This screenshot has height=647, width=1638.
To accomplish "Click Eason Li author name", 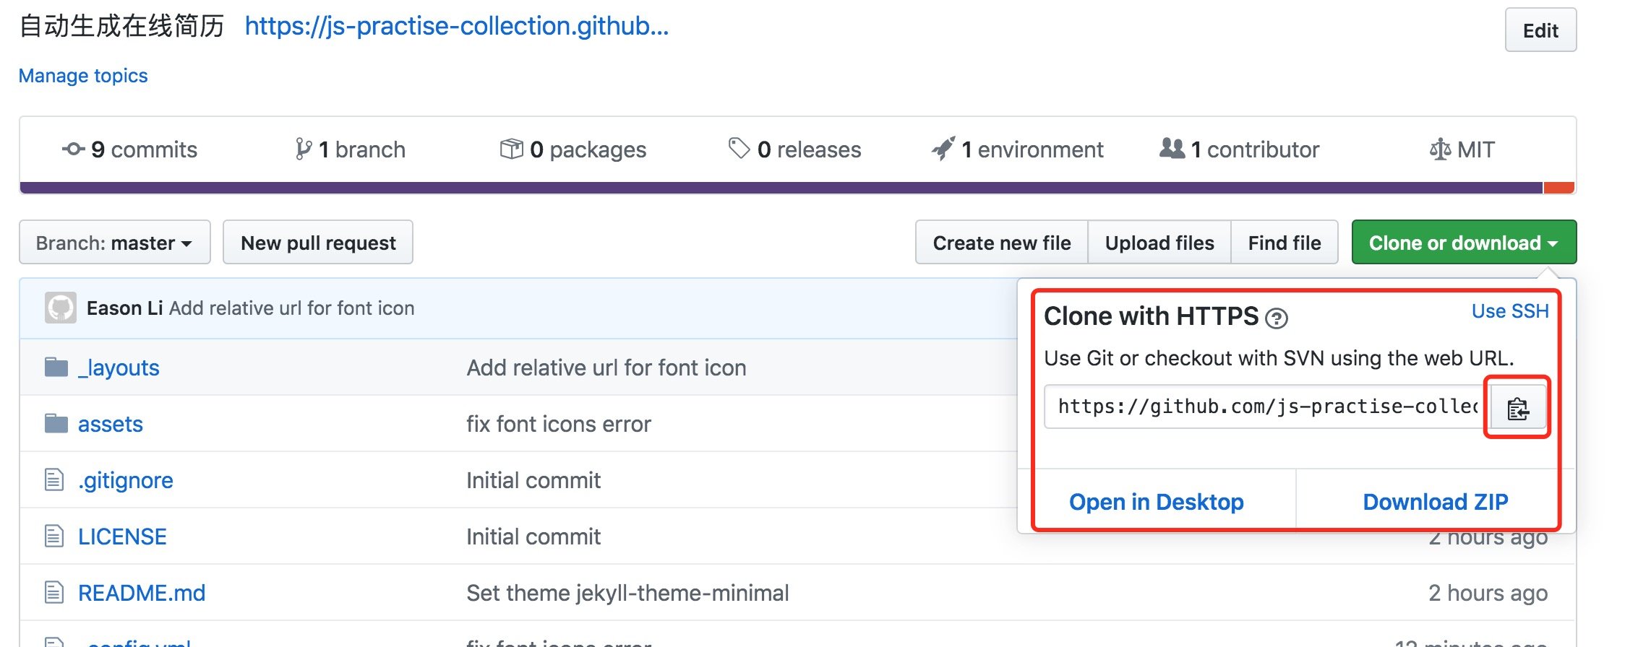I will tap(124, 308).
